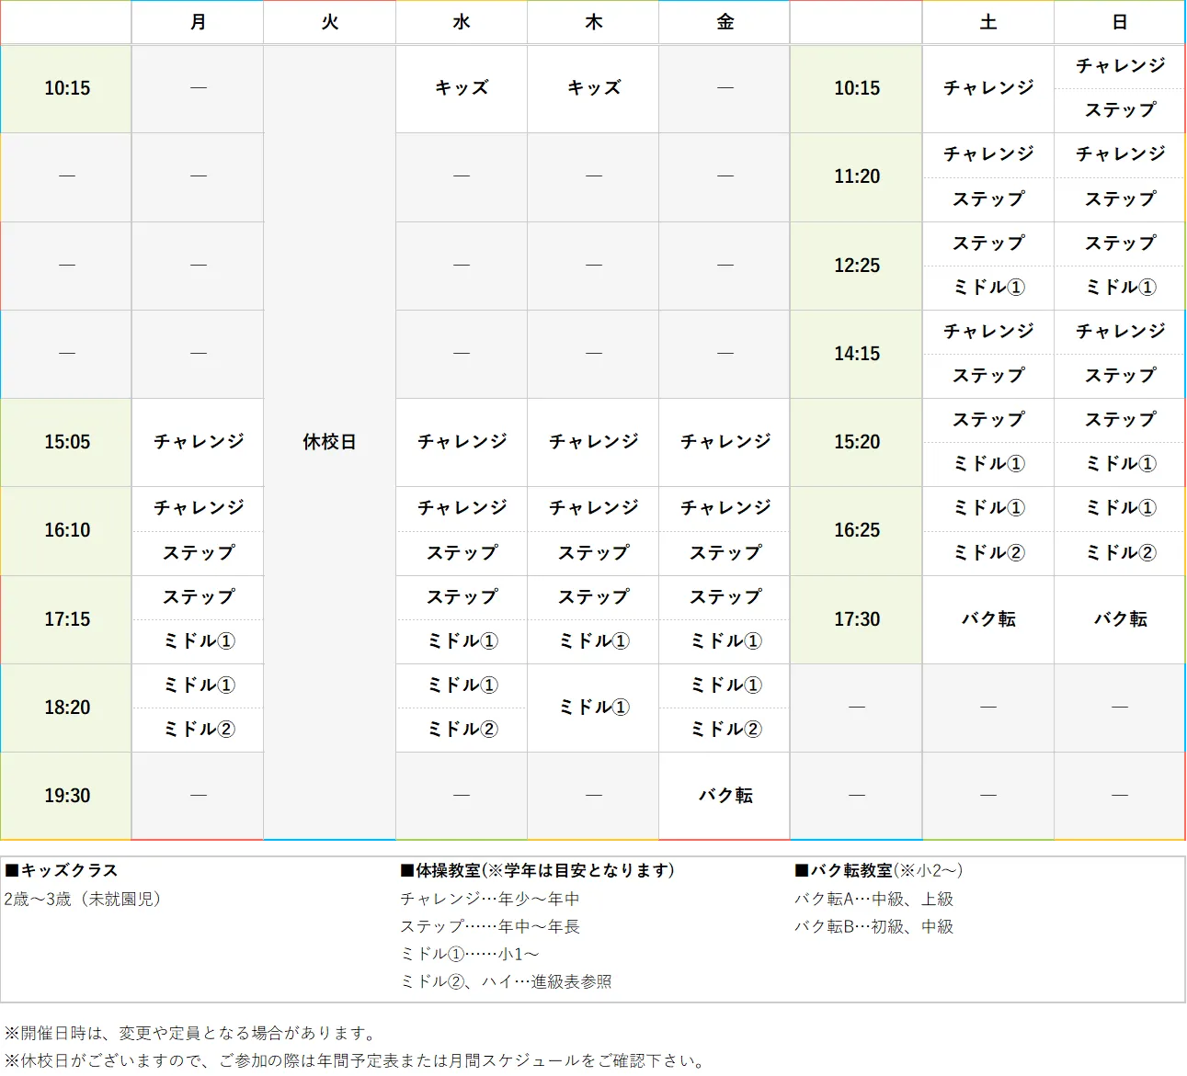Click the キッズ class cell under 水
Screen dimensions: 1187x1076
[x=461, y=88]
